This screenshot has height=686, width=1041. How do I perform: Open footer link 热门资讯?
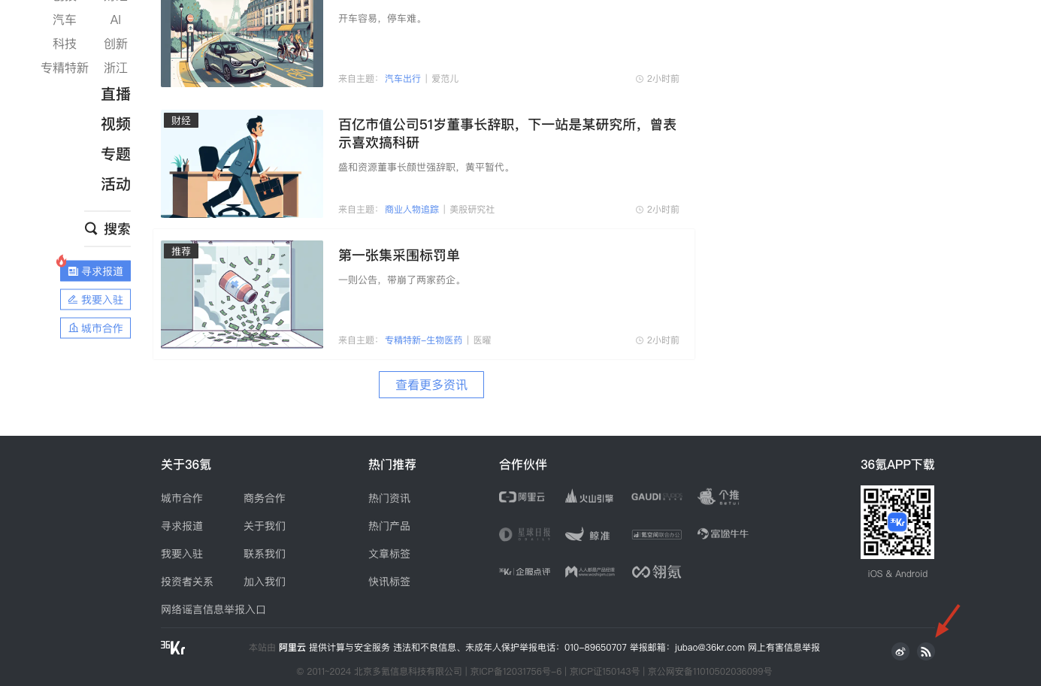[x=389, y=498]
